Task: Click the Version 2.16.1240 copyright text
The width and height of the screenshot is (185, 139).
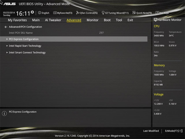Action: pos(92,136)
